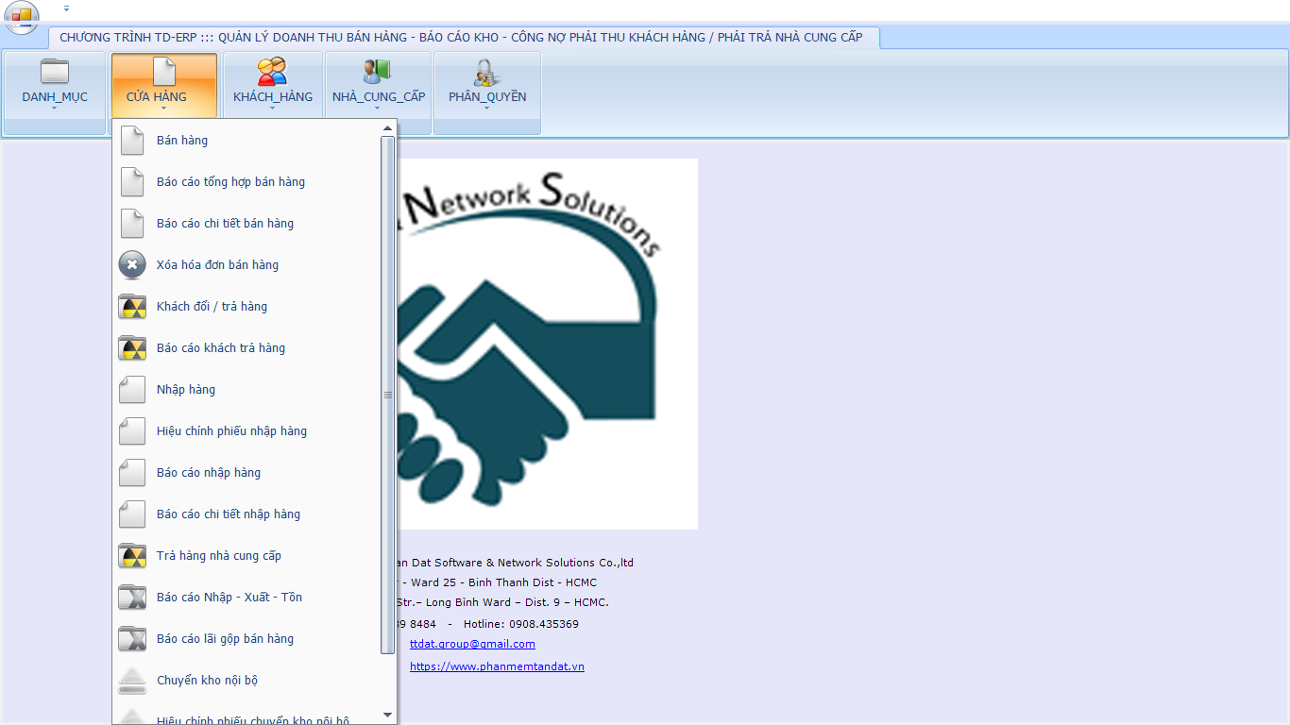
Task: Click the Báo cáo tổng hợp bán hàng icon
Action: 132,182
